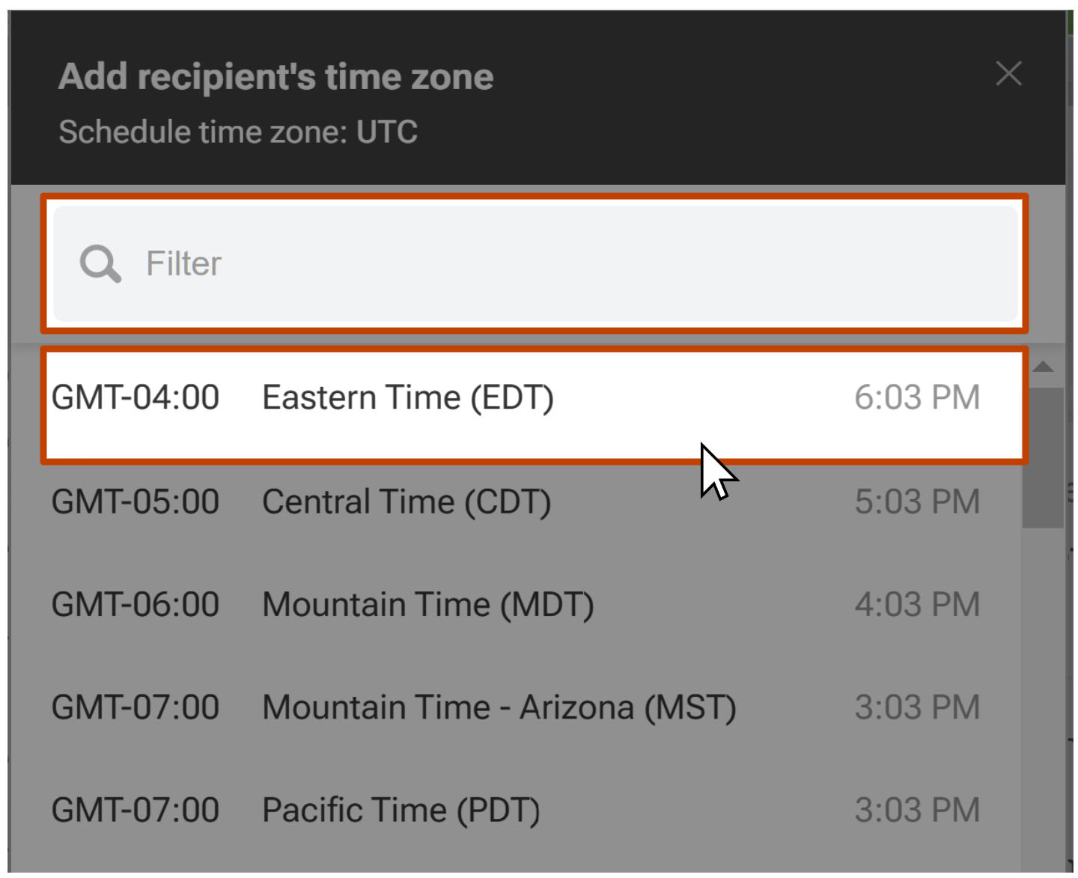
Task: Click the Schedule time zone: UTC subtitle
Action: pos(238,132)
